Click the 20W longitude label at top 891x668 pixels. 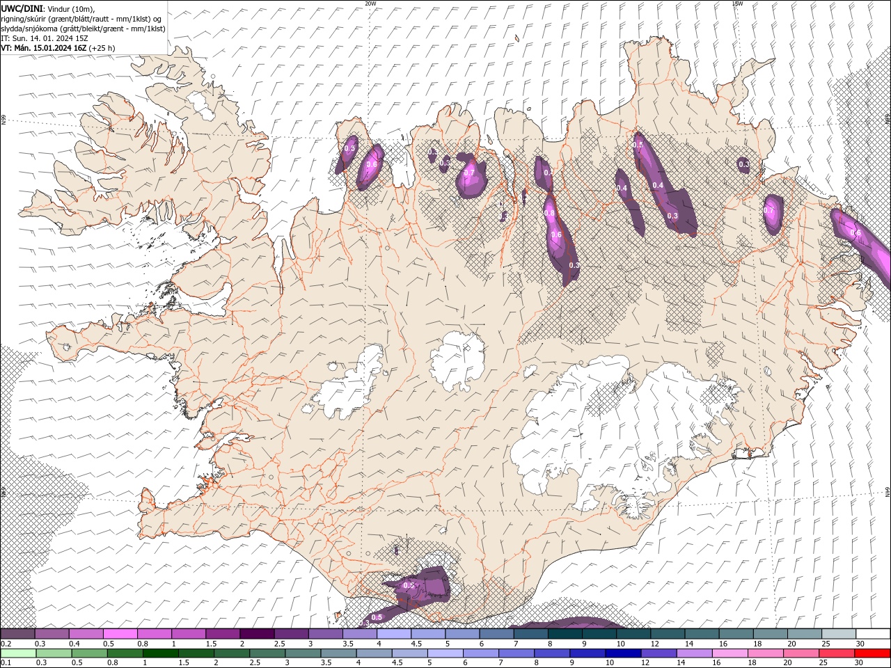pyautogui.click(x=370, y=3)
